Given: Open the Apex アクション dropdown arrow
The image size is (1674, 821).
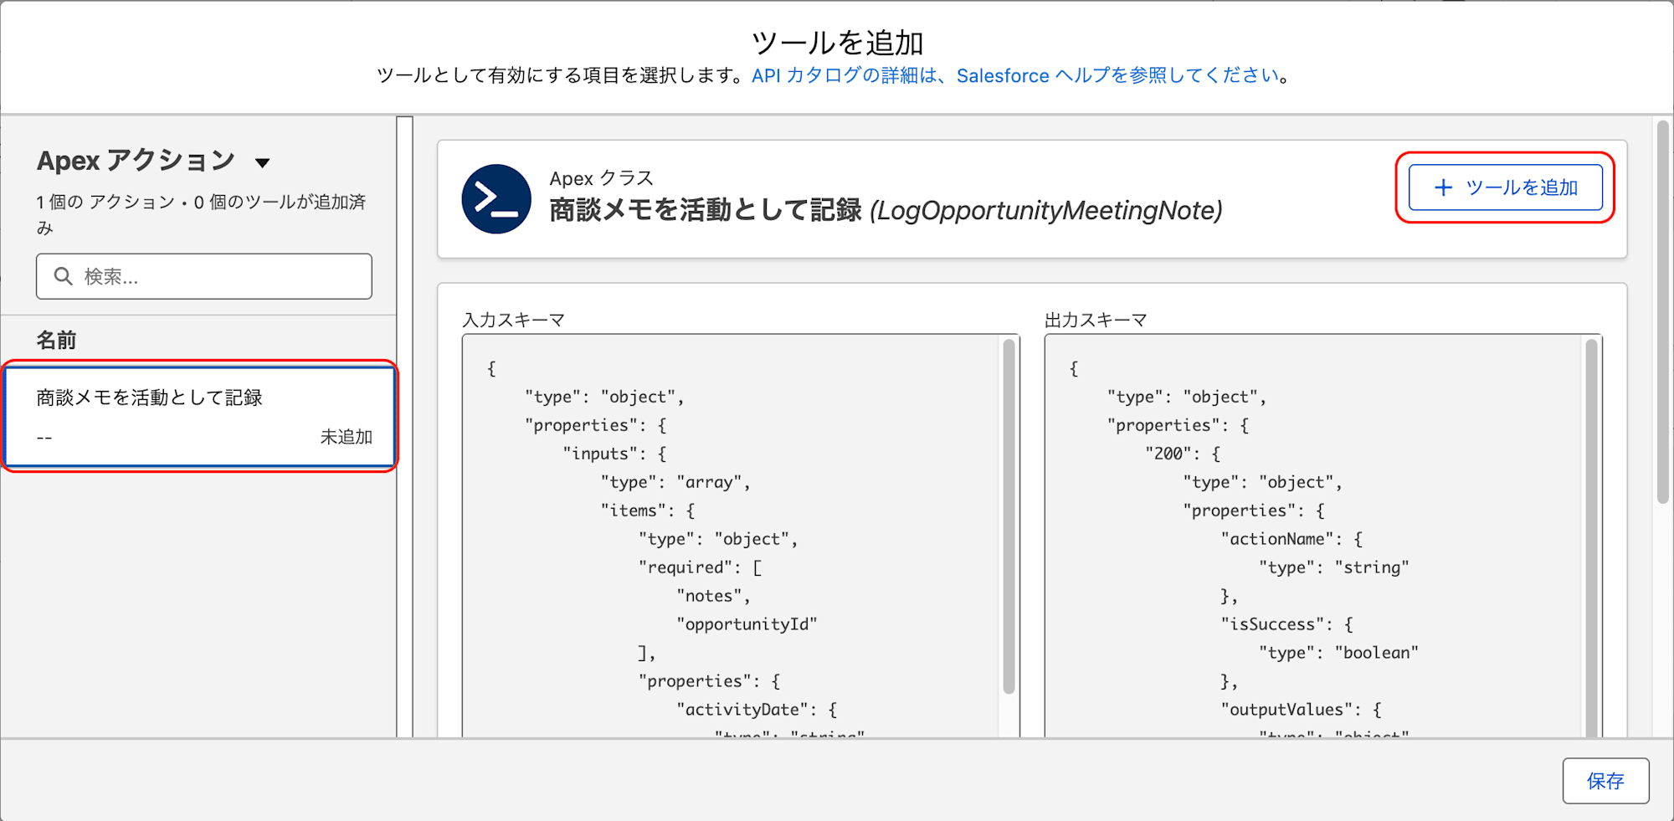Looking at the screenshot, I should [262, 163].
